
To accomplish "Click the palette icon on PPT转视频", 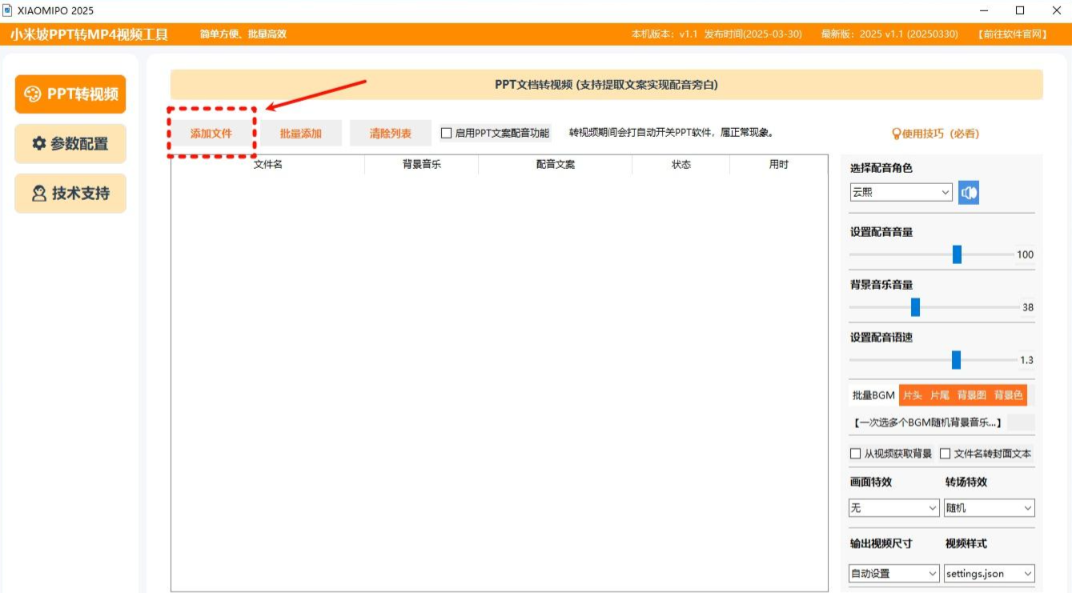I will pos(33,94).
